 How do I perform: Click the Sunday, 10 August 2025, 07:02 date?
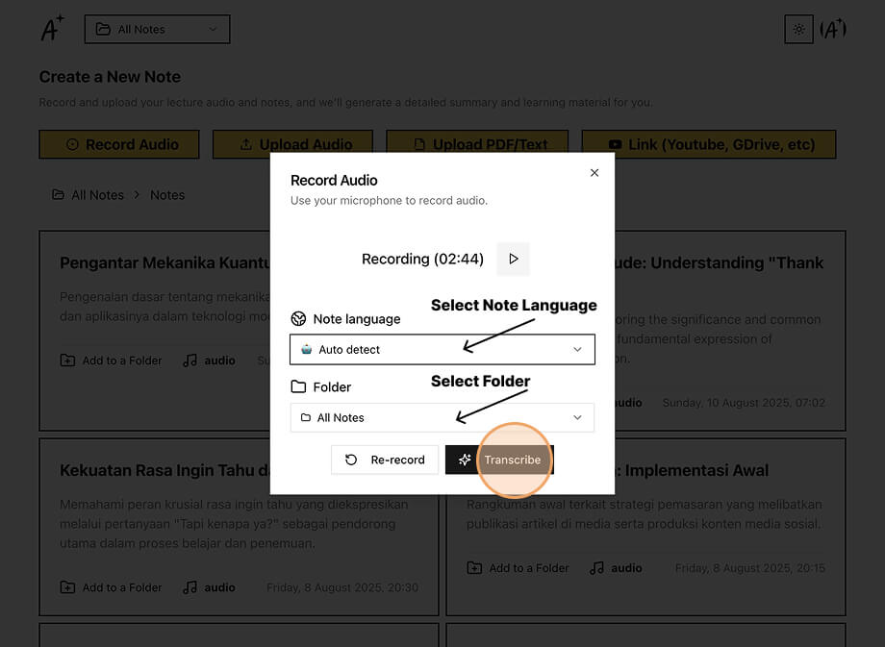[x=744, y=402]
